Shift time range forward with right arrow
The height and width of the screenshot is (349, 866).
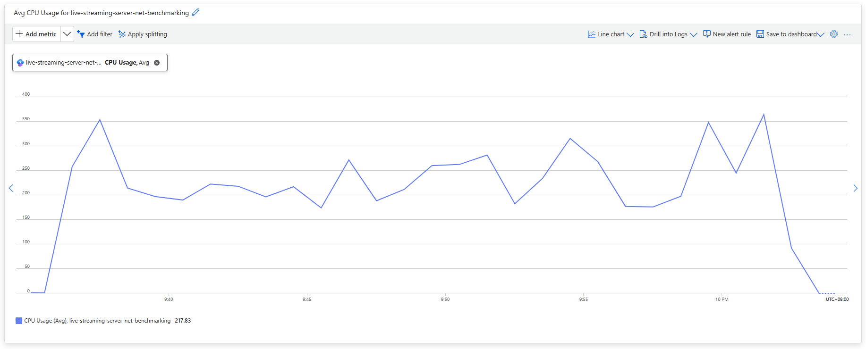pyautogui.click(x=855, y=188)
